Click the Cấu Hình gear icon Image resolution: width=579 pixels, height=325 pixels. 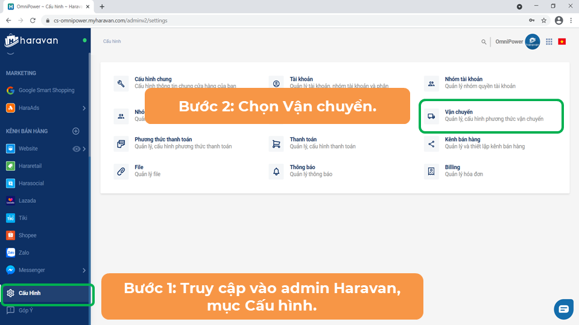click(10, 293)
